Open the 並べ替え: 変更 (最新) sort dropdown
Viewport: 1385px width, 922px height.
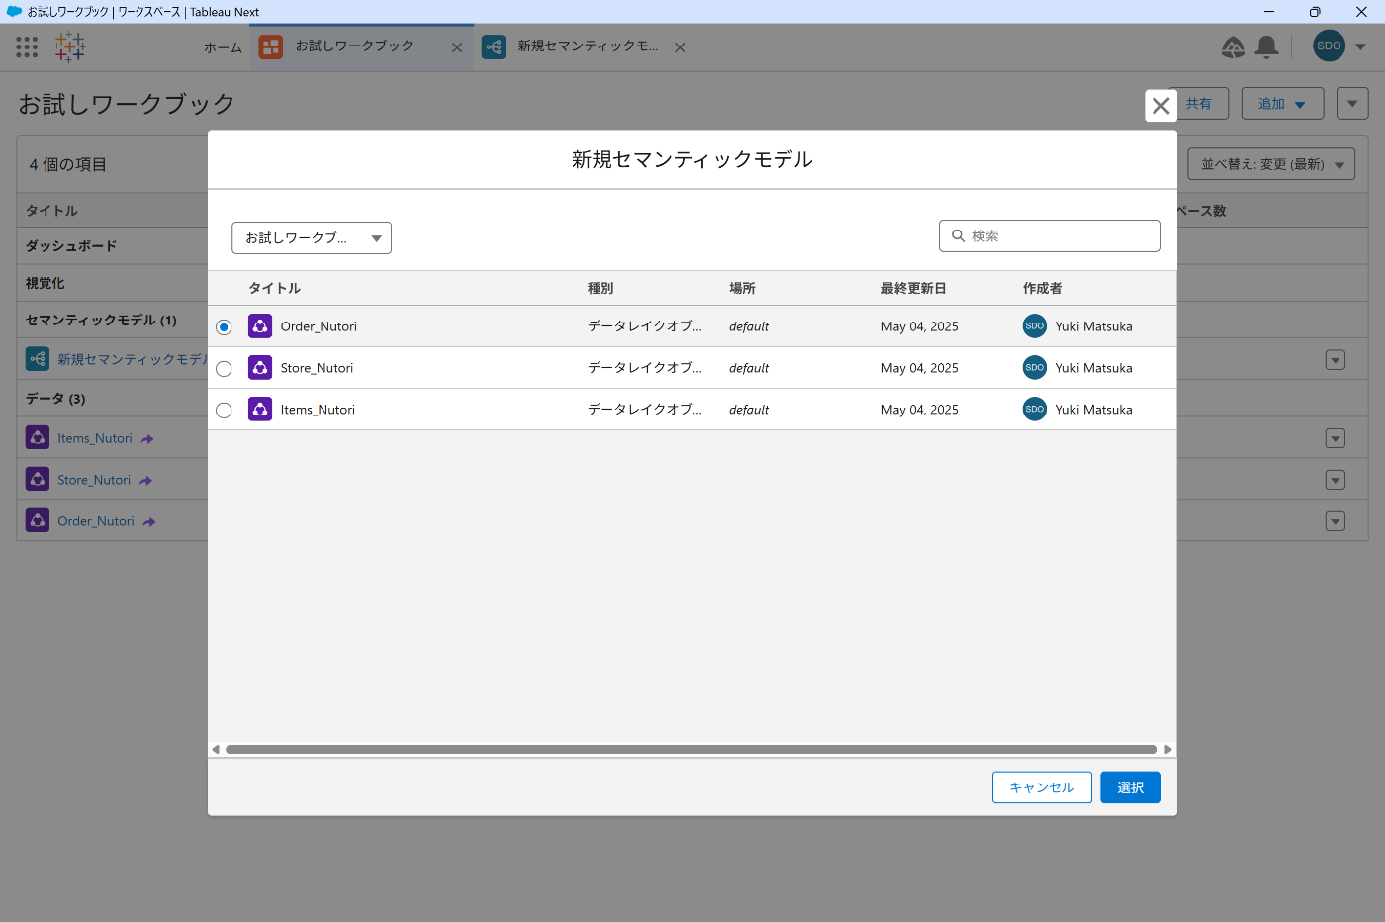1271,164
